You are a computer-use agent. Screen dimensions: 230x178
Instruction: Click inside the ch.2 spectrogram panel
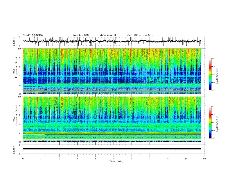coord(112,119)
